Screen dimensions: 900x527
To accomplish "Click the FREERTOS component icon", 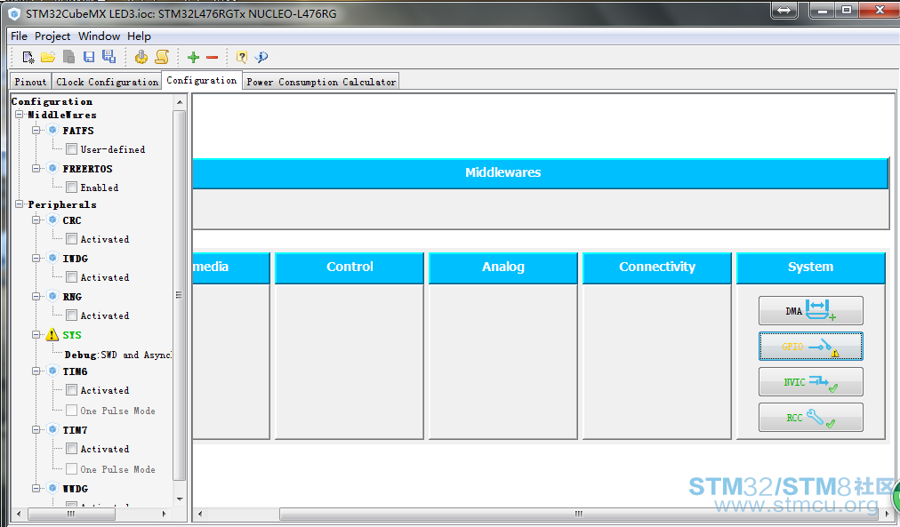I will [52, 168].
